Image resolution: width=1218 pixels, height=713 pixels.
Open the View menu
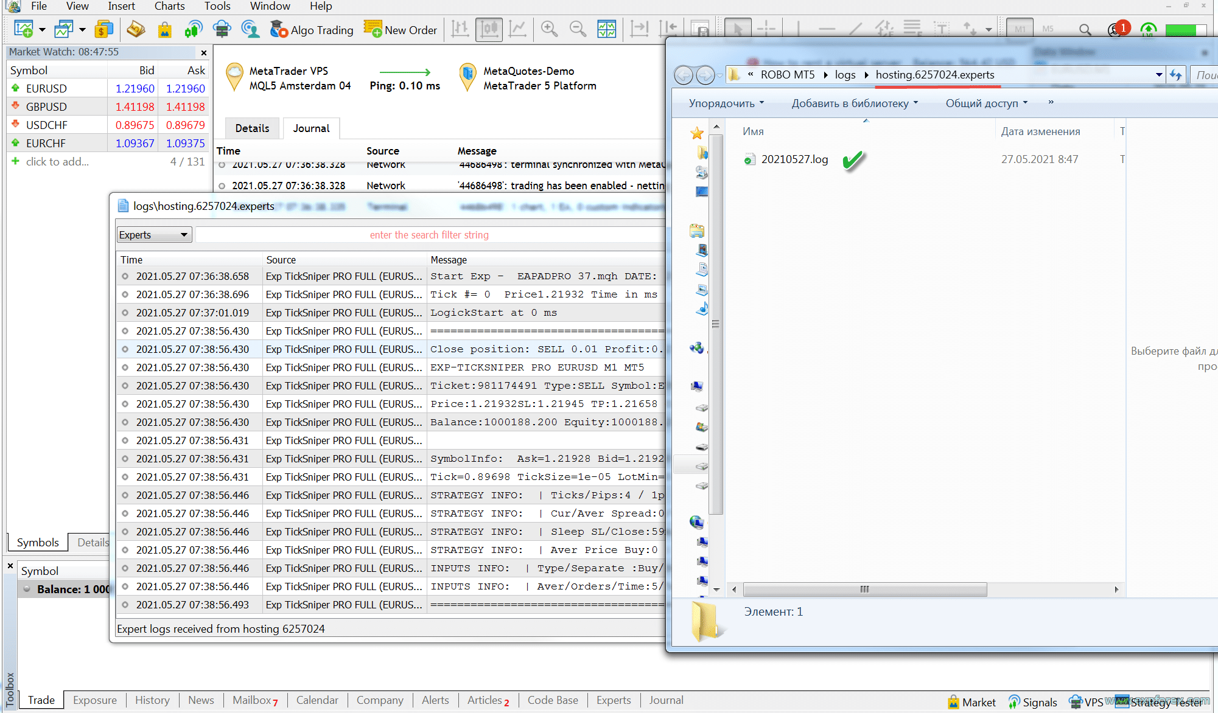[77, 6]
